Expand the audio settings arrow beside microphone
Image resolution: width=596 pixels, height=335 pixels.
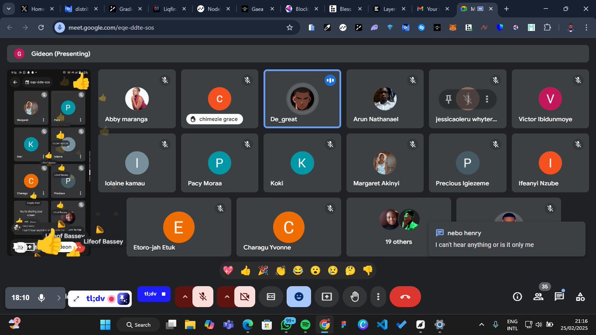[x=185, y=297]
